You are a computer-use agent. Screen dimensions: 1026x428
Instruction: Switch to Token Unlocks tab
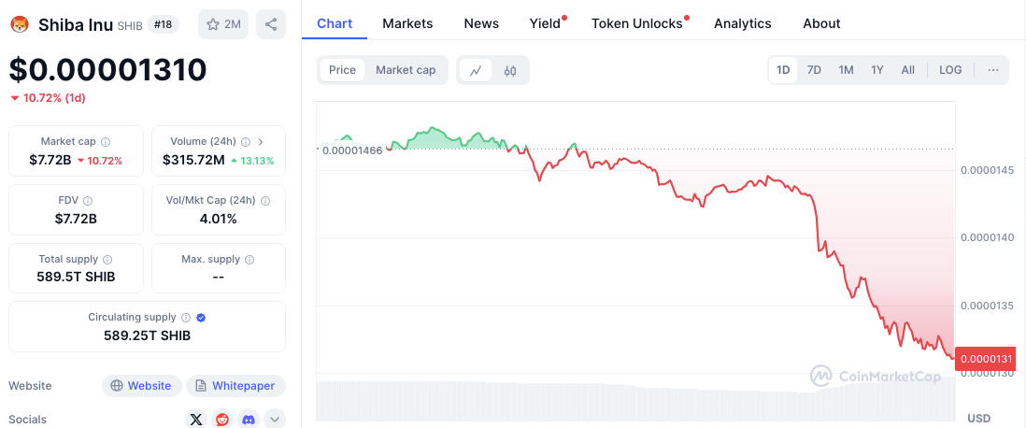tap(637, 23)
